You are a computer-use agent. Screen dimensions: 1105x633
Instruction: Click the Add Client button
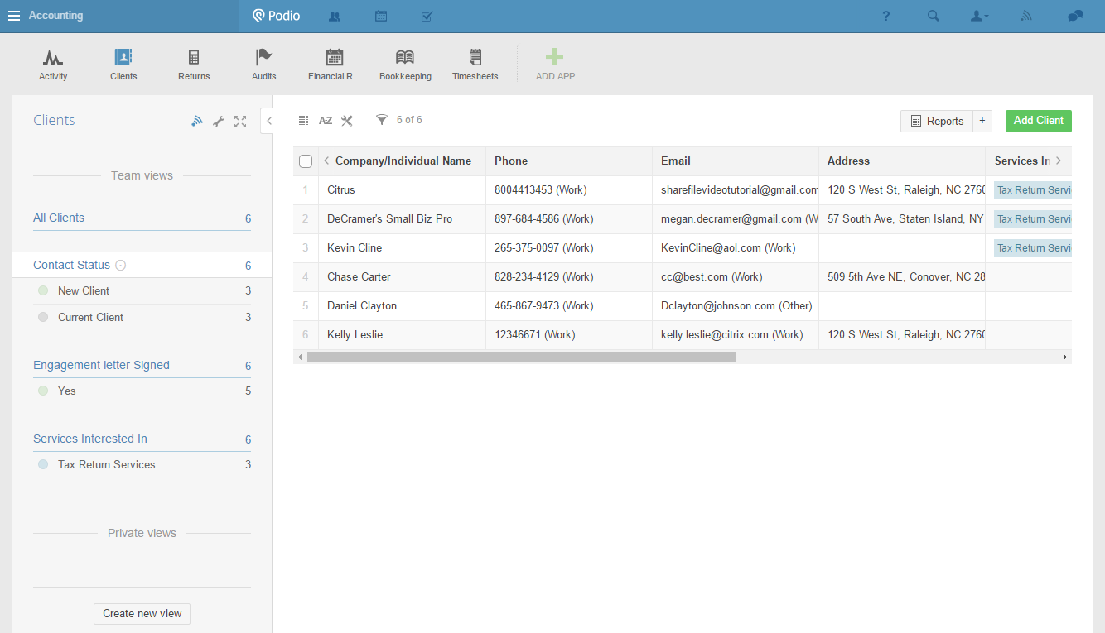1038,121
